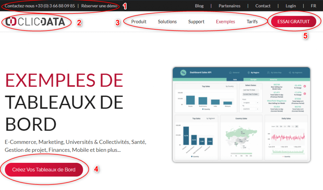Open the Partenaires link

coord(230,6)
